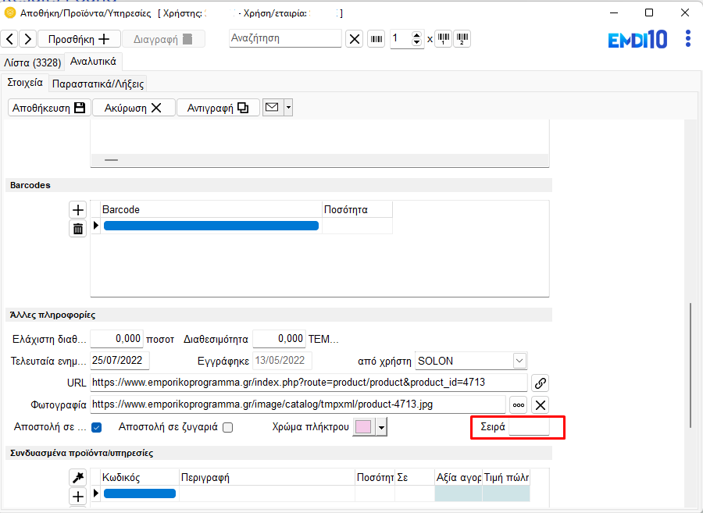Select the highlighted Κωδικός cell
This screenshot has width=703, height=513.
point(140,493)
